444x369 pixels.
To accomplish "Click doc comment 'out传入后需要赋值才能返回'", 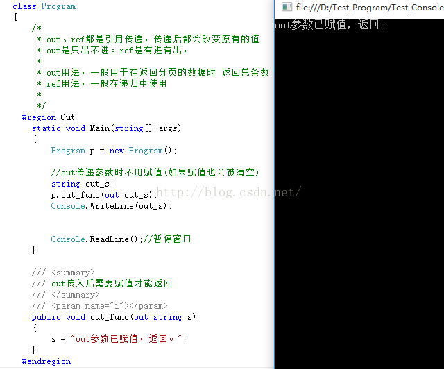I will 112,284.
